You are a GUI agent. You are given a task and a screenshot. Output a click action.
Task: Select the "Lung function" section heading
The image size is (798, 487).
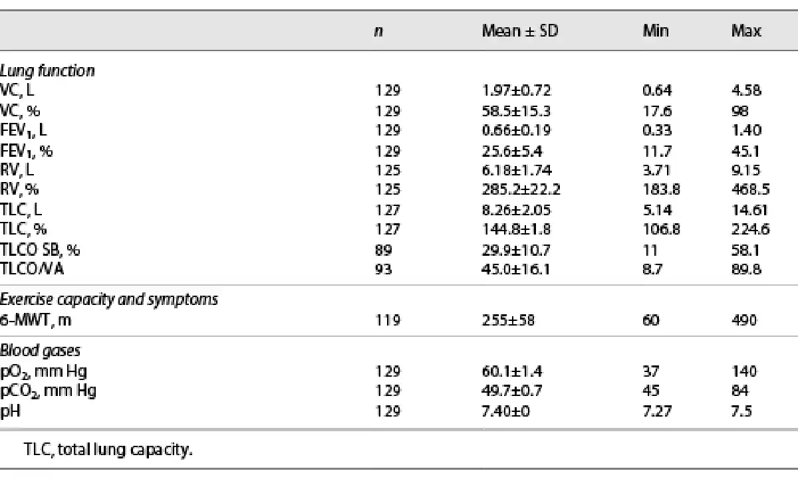47,71
